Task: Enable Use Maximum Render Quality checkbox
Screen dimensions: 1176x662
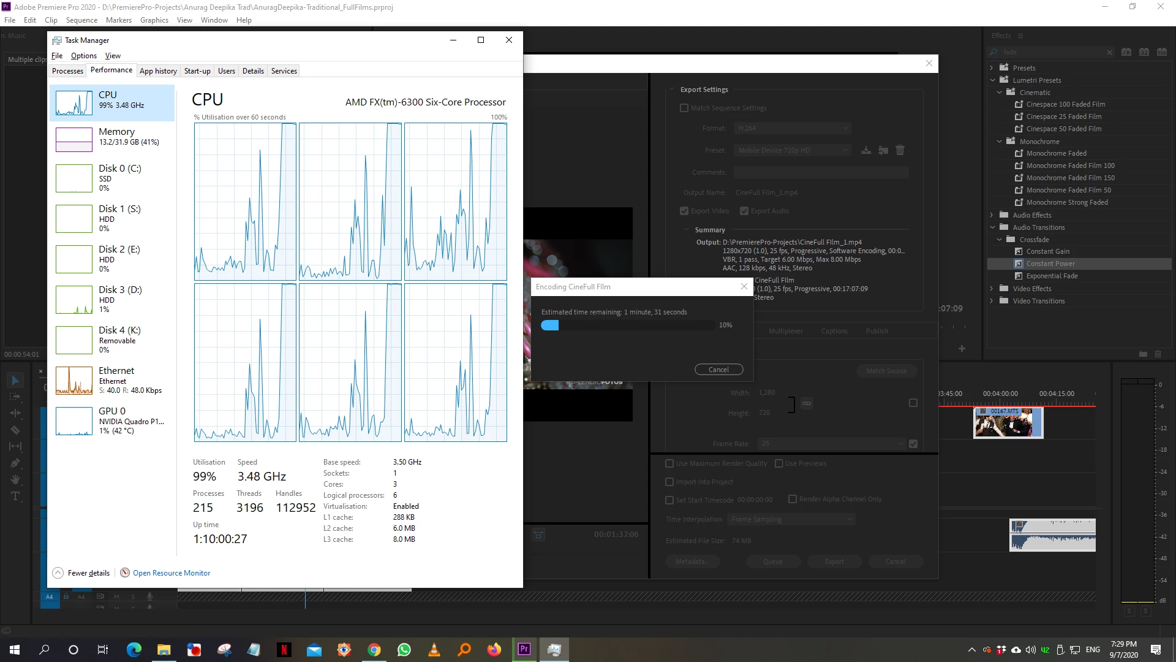Action: (669, 463)
